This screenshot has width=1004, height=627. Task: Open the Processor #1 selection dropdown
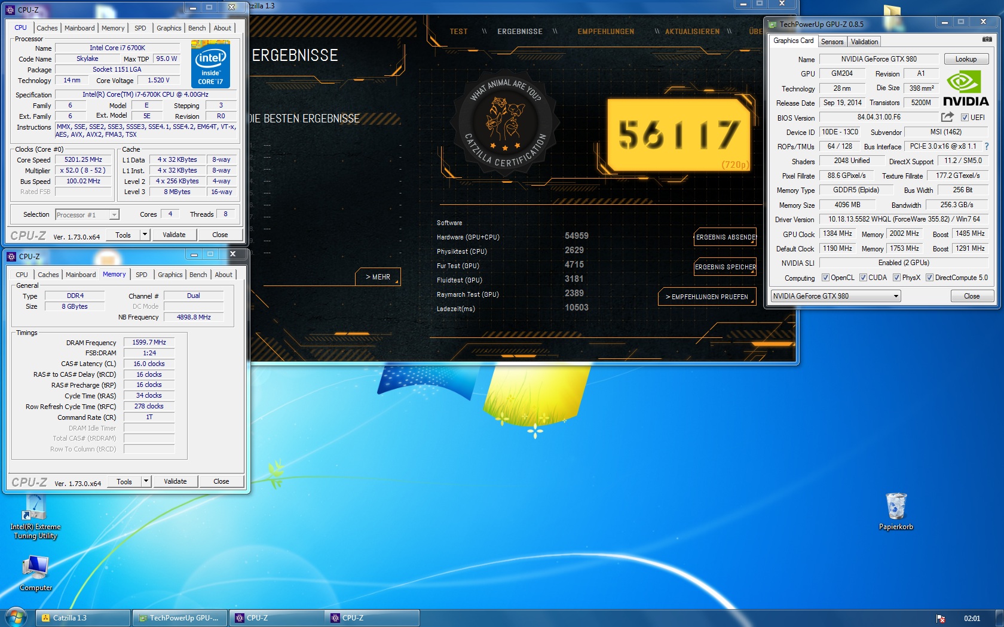114,215
